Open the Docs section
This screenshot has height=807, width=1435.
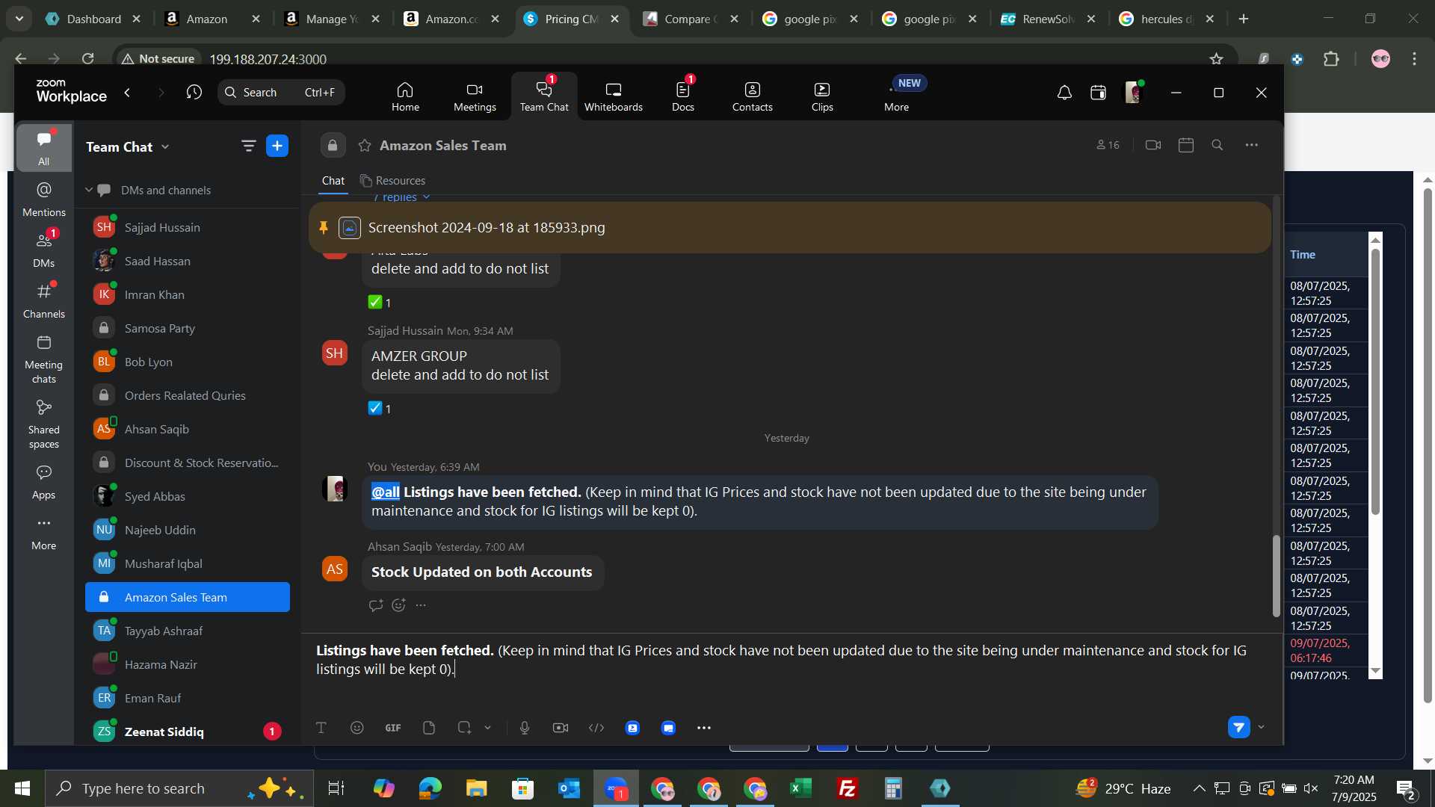[x=682, y=96]
